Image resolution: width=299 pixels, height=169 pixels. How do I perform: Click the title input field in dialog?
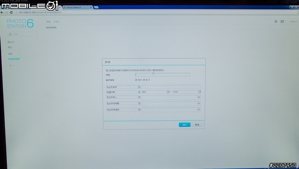pos(163,74)
